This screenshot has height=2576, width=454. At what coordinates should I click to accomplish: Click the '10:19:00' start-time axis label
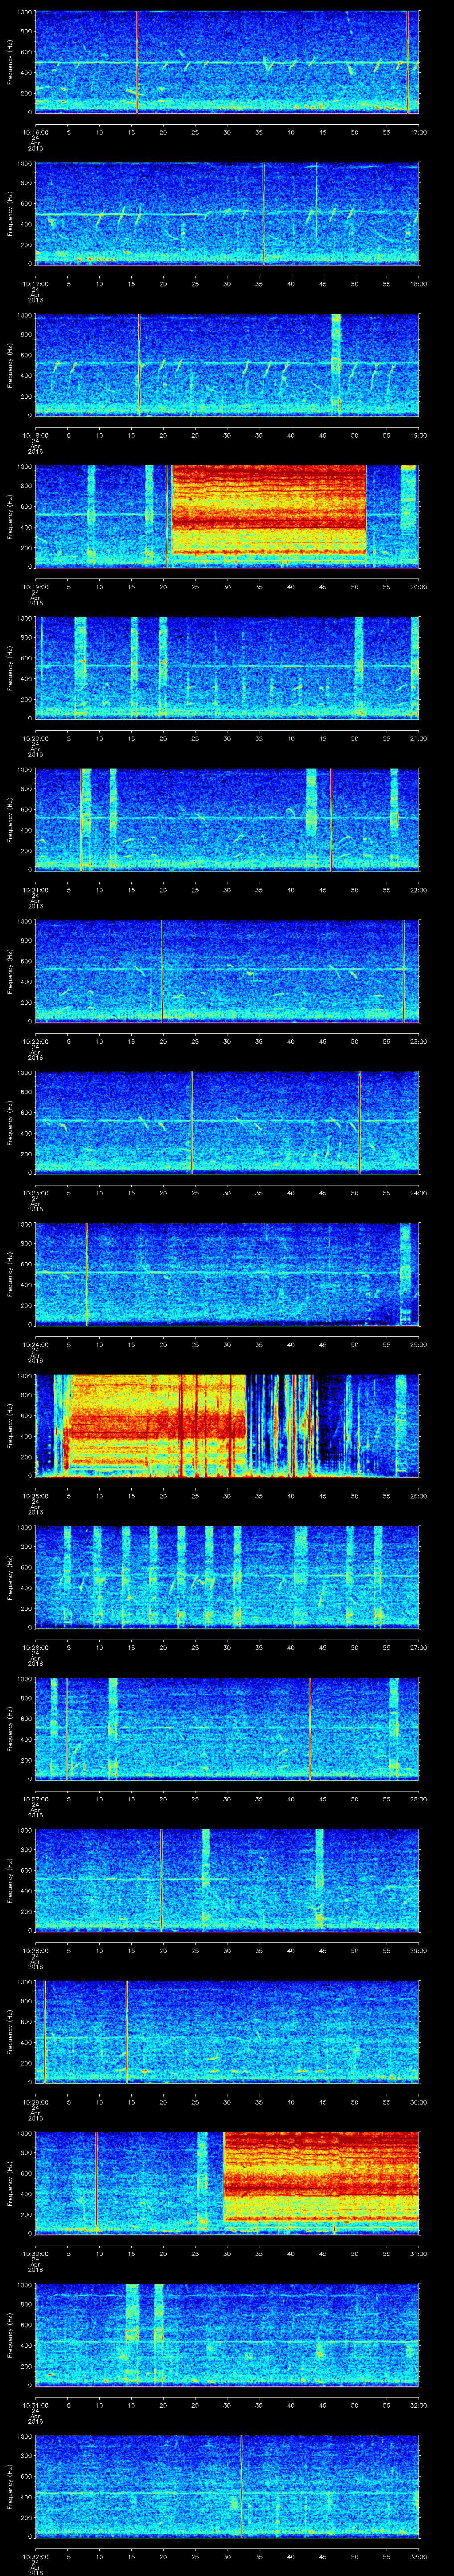pos(35,586)
